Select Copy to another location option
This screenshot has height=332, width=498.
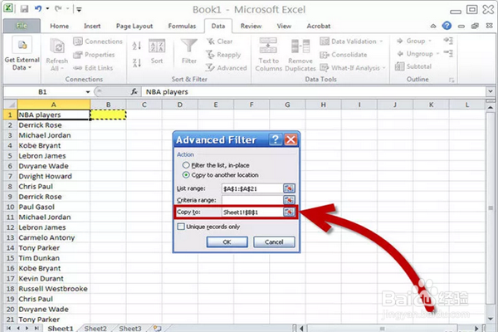[186, 175]
